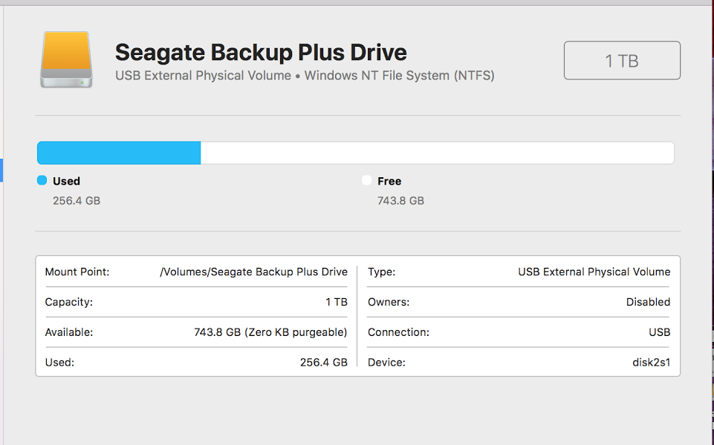This screenshot has width=714, height=445.
Task: Click the 743.8 GB value under Free legend
Action: 400,201
